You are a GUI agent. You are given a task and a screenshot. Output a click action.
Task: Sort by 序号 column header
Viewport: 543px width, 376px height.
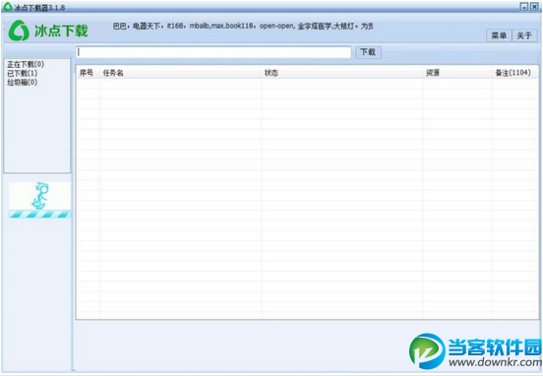click(88, 73)
